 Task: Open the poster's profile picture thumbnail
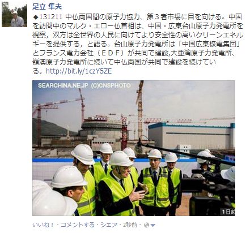(15, 14)
